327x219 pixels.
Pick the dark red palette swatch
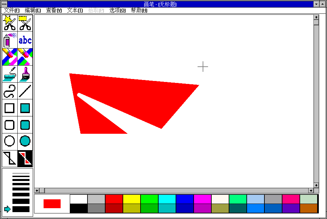[114, 209]
